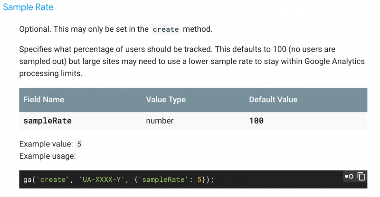
Task: Click the example value 5 code chip
Action: [x=80, y=144]
